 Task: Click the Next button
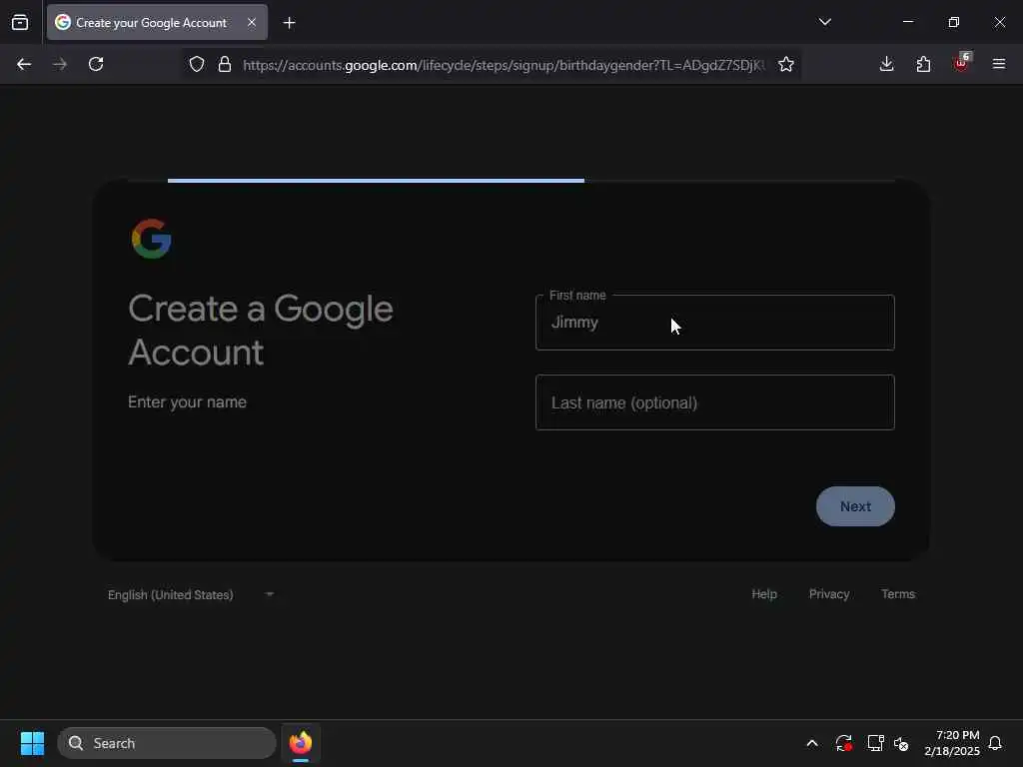click(855, 506)
